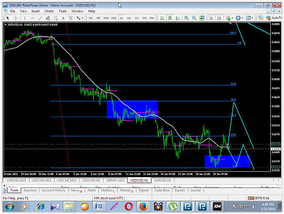Toggle AutoTrading button
Image resolution: width=284 pixels, height=214 pixels.
(274, 18)
